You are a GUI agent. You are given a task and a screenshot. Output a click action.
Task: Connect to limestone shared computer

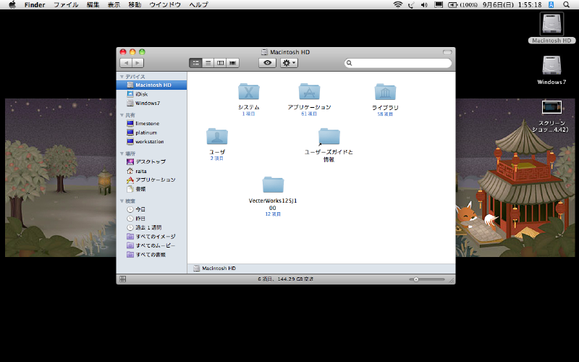pos(151,123)
